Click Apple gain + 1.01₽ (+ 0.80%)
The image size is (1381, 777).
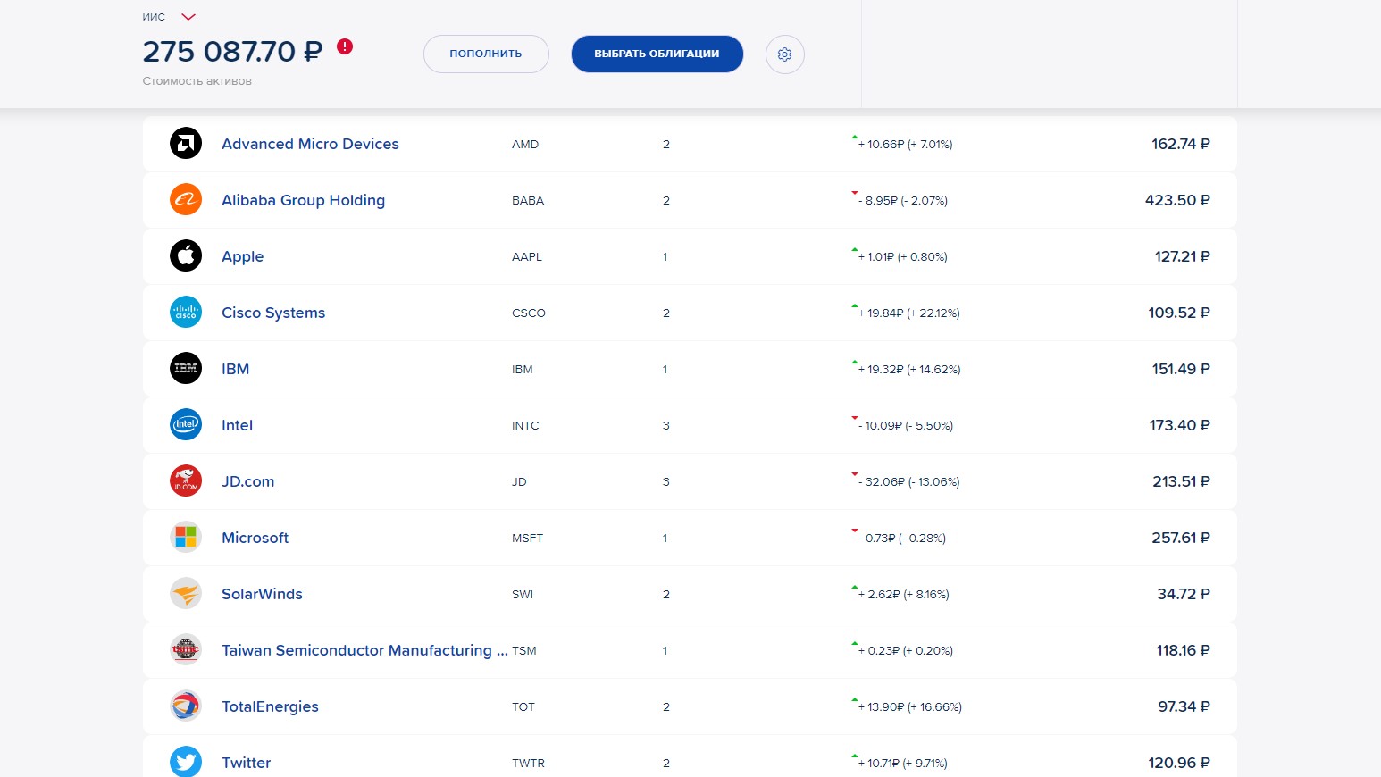click(x=902, y=256)
